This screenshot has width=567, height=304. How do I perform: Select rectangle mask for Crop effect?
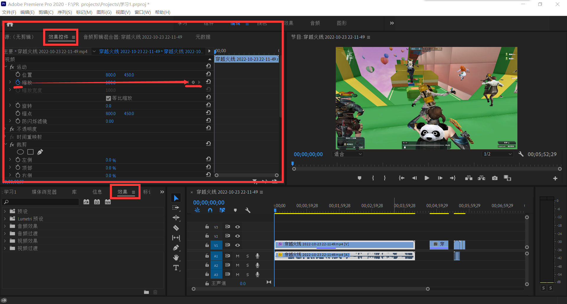pos(30,152)
